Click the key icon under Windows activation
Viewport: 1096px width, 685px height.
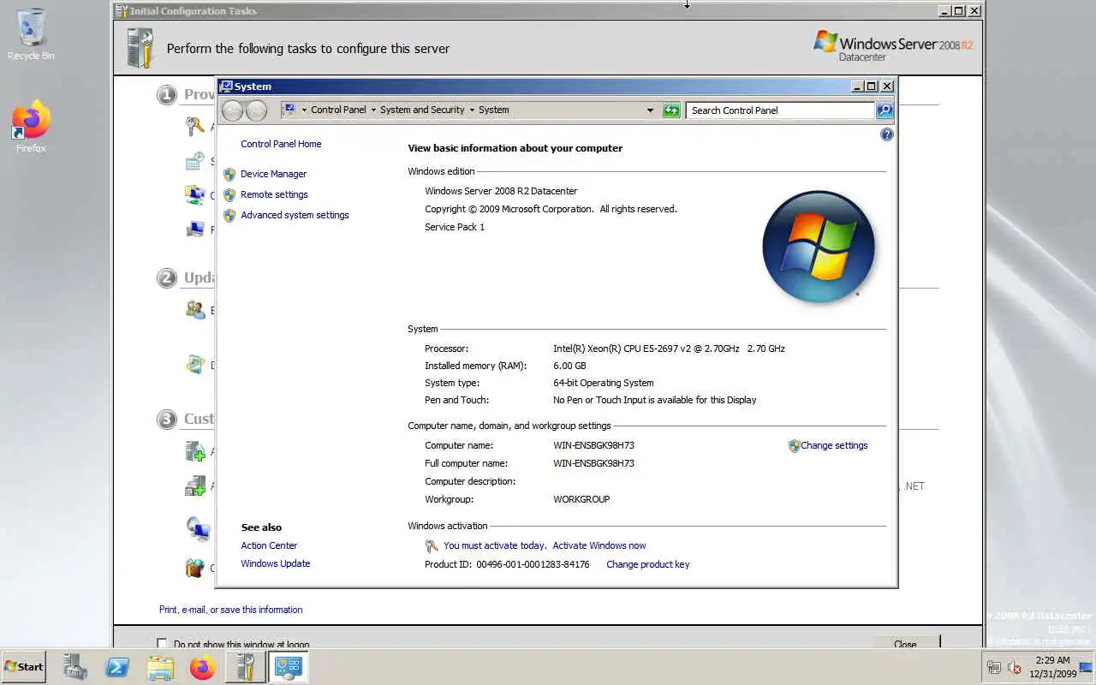click(432, 545)
